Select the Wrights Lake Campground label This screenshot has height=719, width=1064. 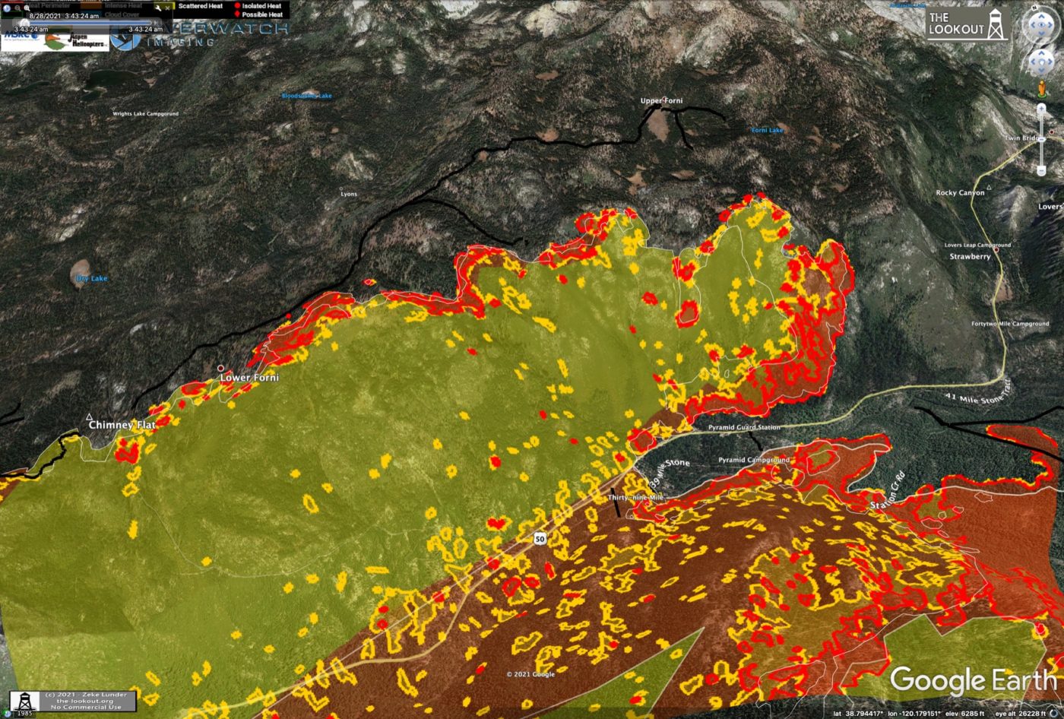146,114
